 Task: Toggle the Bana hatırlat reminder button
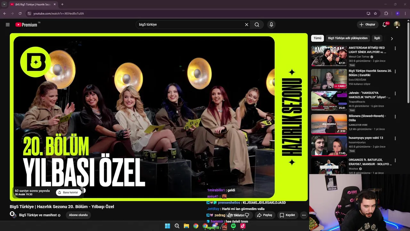pyautogui.click(x=68, y=193)
